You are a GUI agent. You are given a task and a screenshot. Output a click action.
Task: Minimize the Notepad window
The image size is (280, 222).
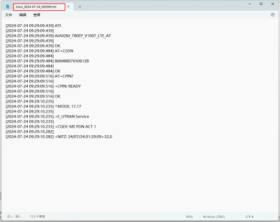(250, 4)
